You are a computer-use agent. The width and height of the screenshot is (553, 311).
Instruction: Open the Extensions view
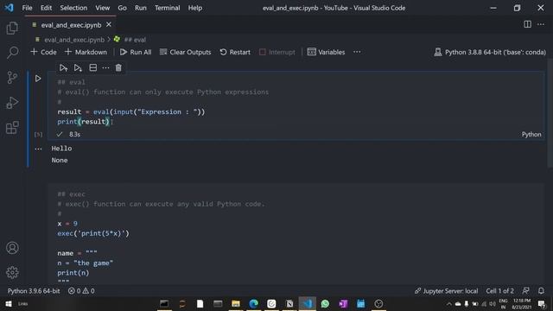tap(12, 127)
